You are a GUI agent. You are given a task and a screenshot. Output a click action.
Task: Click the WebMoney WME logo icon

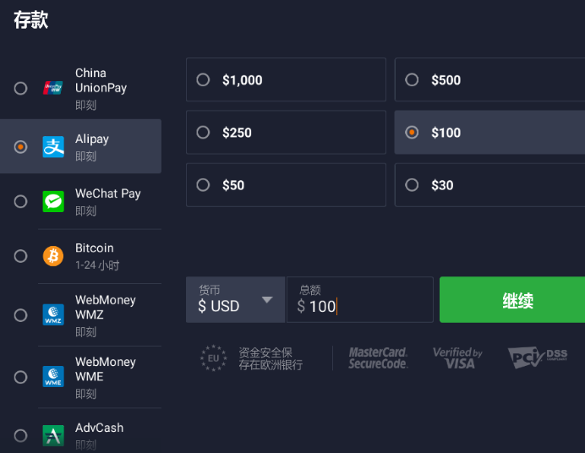tap(53, 377)
